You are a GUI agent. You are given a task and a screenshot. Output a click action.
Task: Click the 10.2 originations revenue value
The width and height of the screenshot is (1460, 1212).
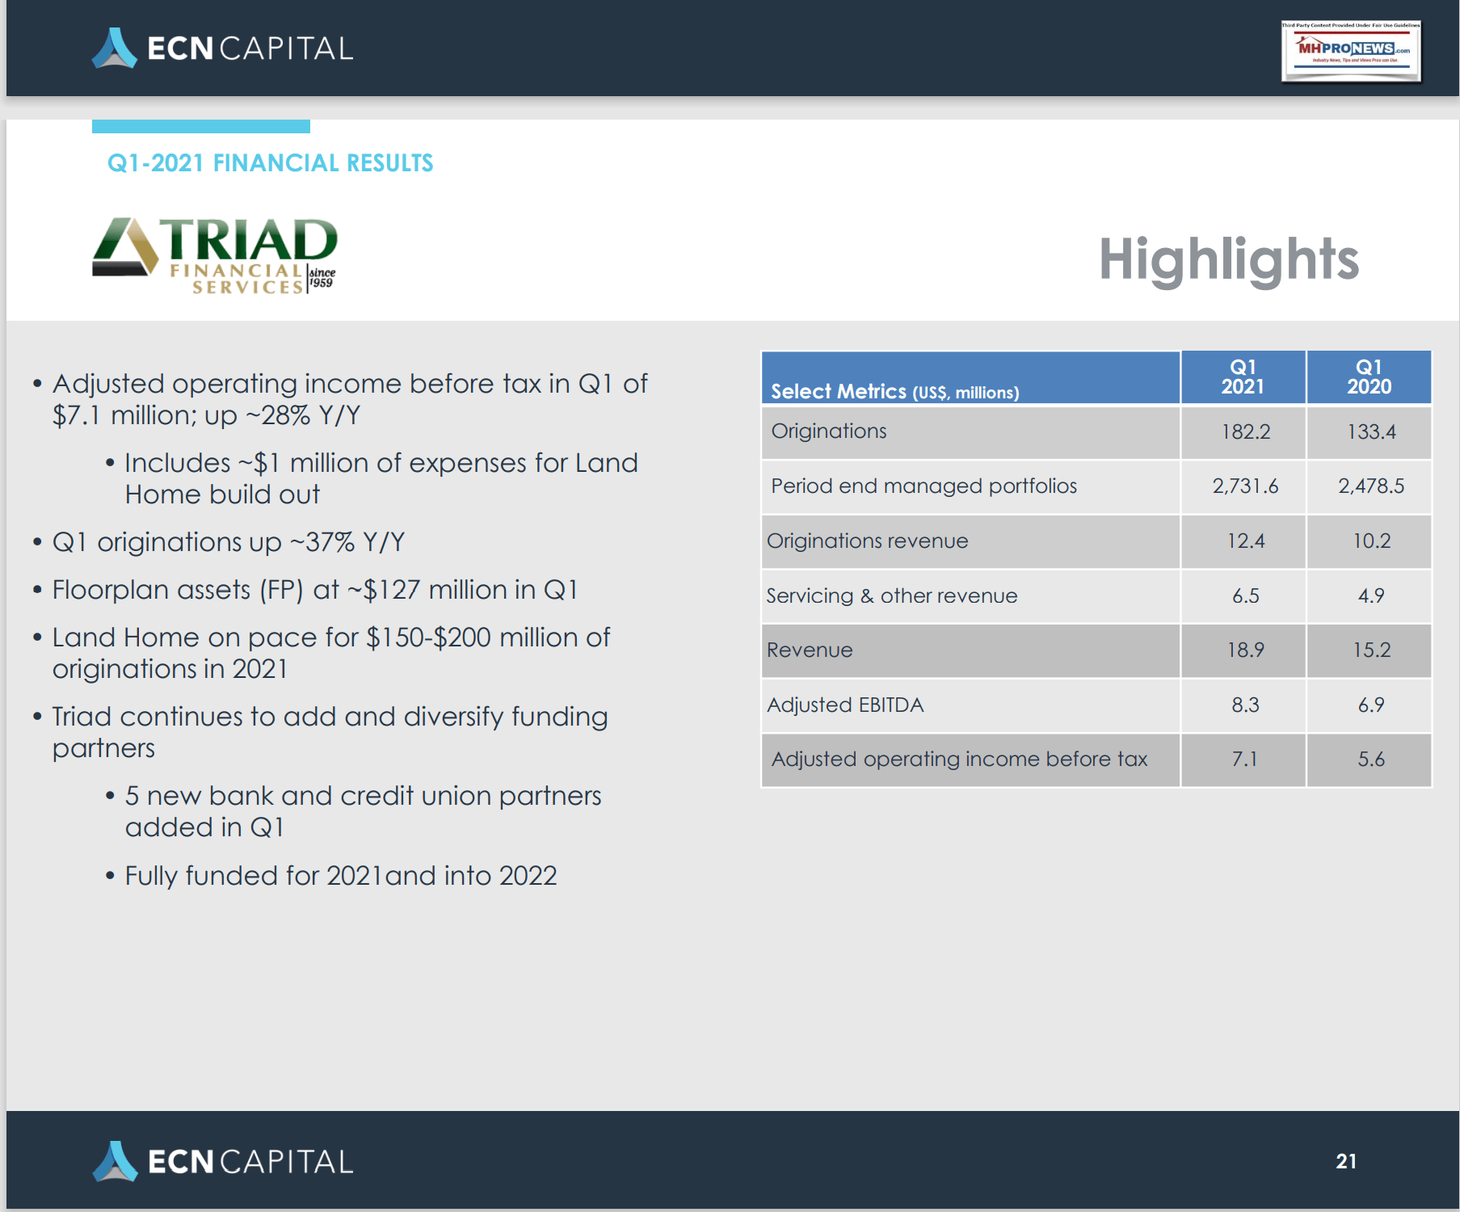coord(1371,541)
